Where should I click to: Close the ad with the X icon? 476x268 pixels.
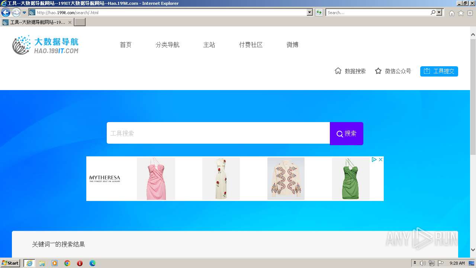click(380, 159)
